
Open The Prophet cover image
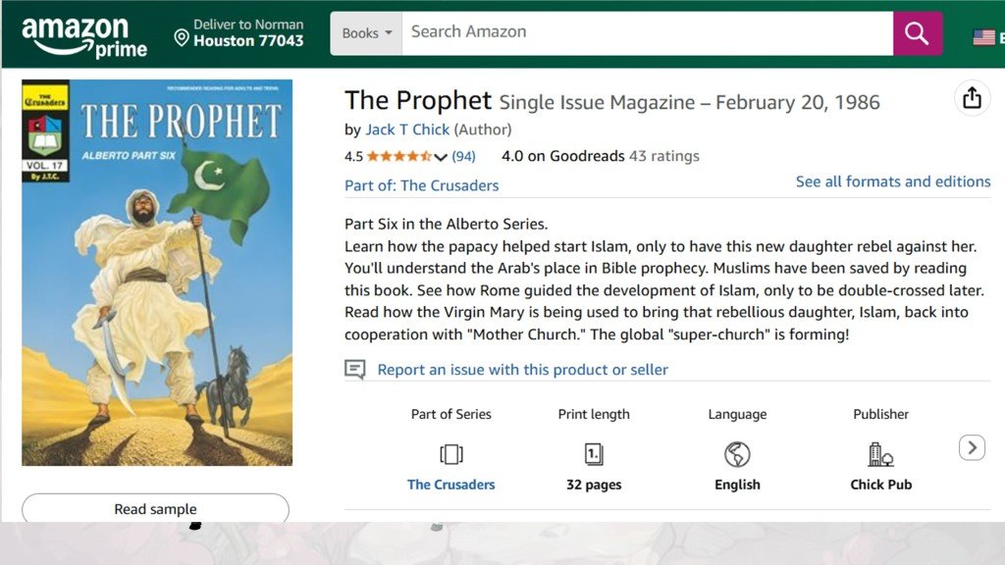click(x=155, y=272)
